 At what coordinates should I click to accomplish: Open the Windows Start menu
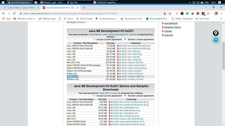(3, 2)
